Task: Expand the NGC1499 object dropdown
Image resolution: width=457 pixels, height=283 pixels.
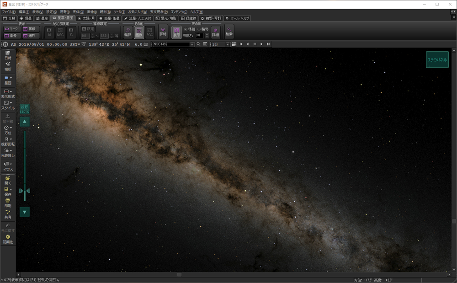Action: pos(192,44)
